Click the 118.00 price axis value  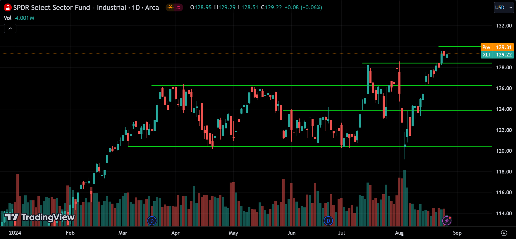504,172
